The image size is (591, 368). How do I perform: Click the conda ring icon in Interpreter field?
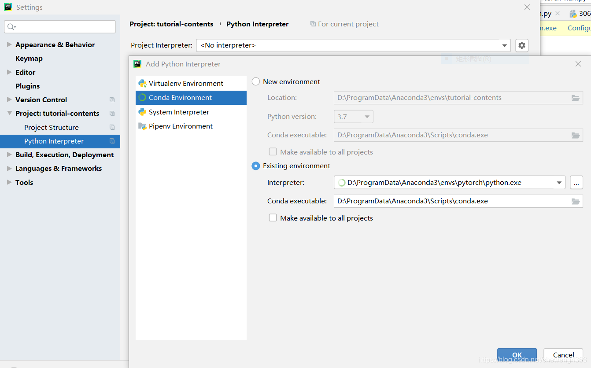click(x=342, y=183)
